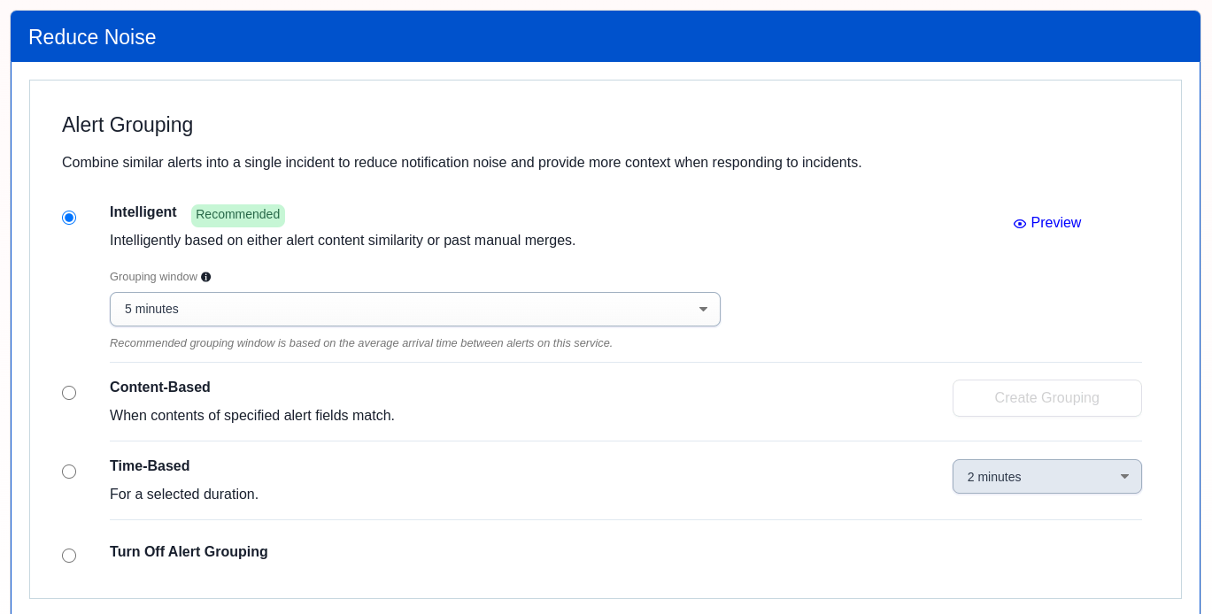
Task: Click the caret arrow on the 2 minutes selector
Action: pos(1124,477)
